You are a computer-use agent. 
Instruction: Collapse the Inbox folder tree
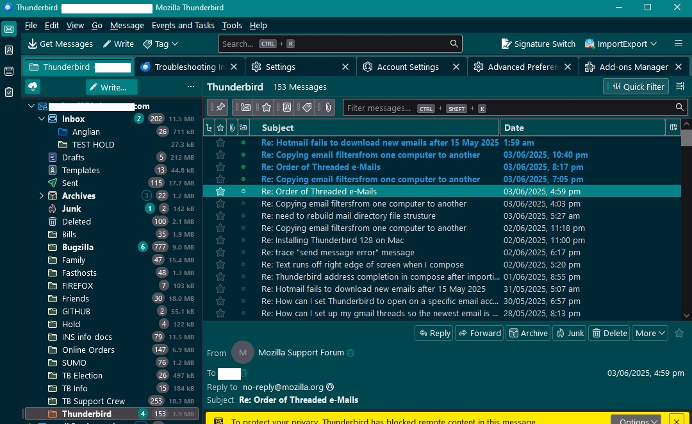tap(42, 119)
